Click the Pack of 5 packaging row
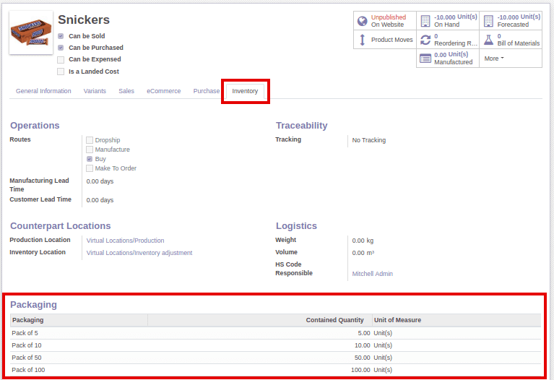The image size is (554, 380). click(276, 333)
